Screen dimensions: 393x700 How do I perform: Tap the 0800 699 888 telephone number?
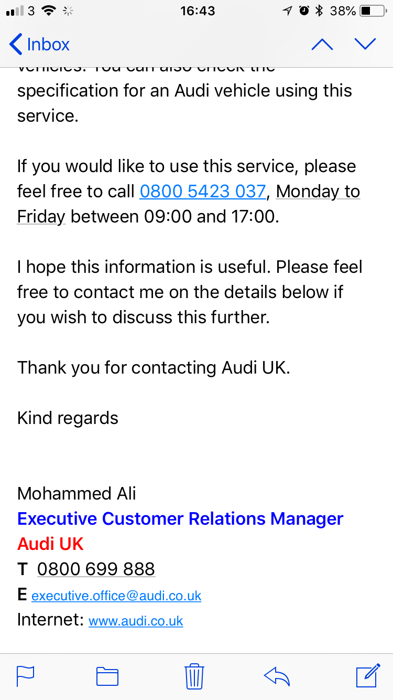96,569
